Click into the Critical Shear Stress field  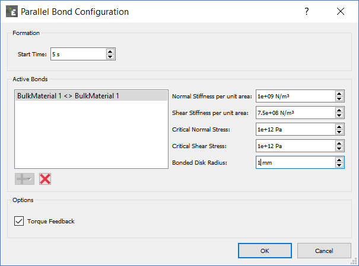point(294,146)
